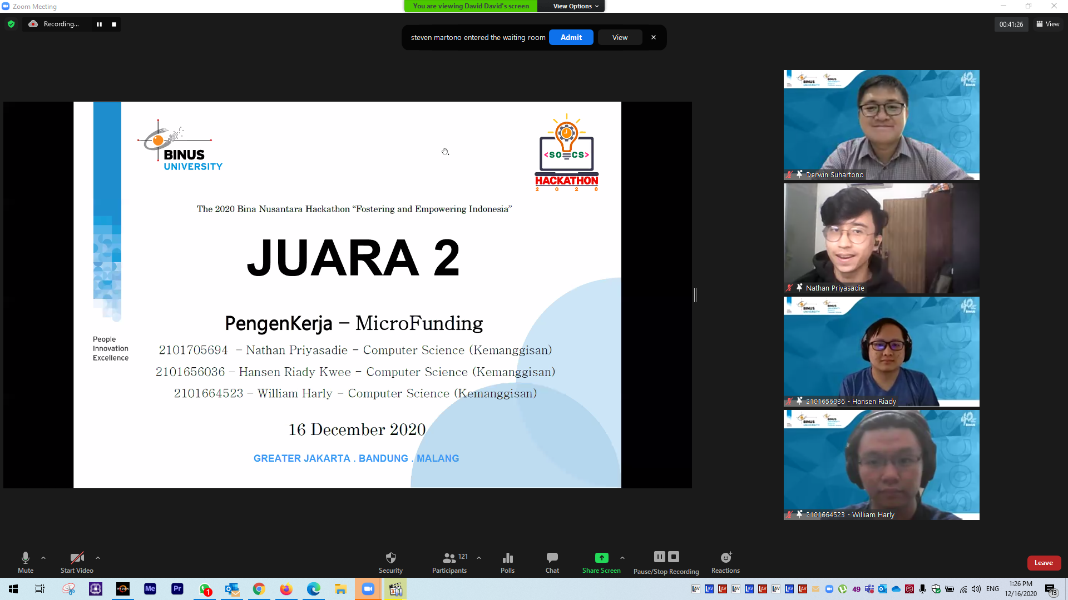Mute the microphone in Zoom
The image size is (1068, 600).
[x=26, y=562]
